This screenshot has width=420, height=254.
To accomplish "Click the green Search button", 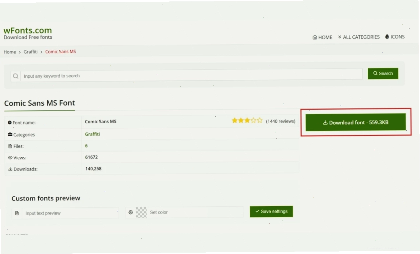I will point(383,74).
